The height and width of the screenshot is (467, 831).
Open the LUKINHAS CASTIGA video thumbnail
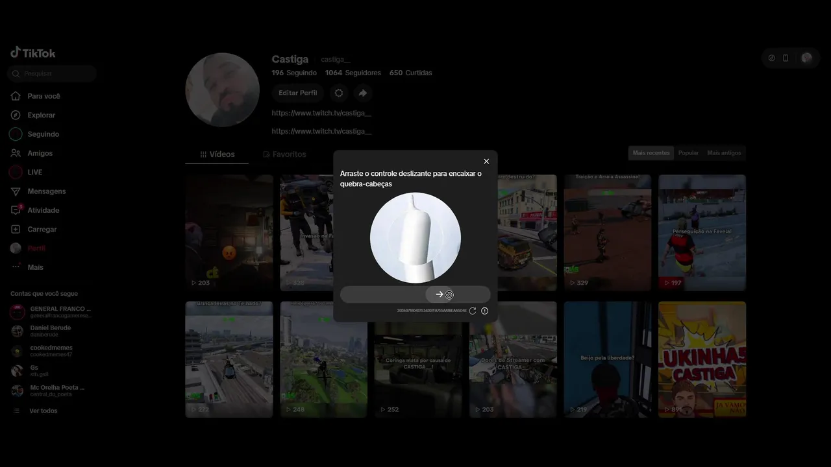(702, 359)
